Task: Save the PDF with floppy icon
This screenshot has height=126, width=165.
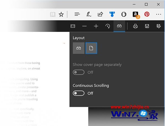Action: pos(147,26)
